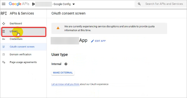Click the Library shelf icon
The image size is (187, 98).
pos(4,31)
